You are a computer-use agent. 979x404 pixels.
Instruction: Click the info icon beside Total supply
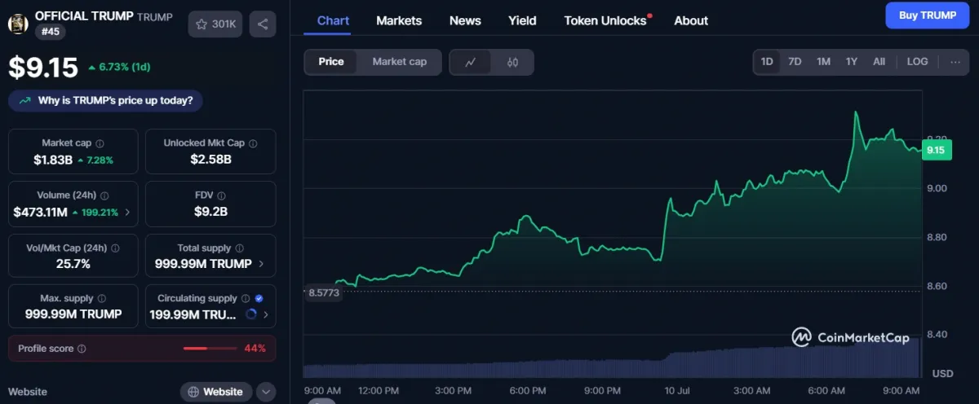(x=240, y=248)
